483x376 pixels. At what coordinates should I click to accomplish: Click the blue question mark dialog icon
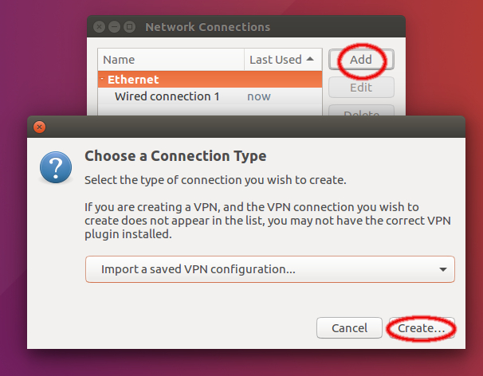(x=55, y=169)
